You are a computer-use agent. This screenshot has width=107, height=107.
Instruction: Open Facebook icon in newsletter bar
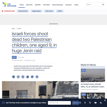pos(85,103)
